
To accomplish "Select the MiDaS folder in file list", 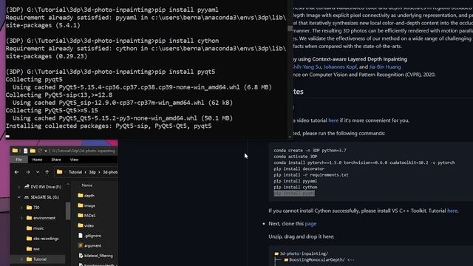I will click(x=90, y=216).
